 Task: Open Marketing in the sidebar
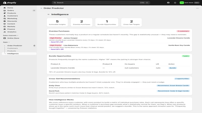[x=12, y=18]
